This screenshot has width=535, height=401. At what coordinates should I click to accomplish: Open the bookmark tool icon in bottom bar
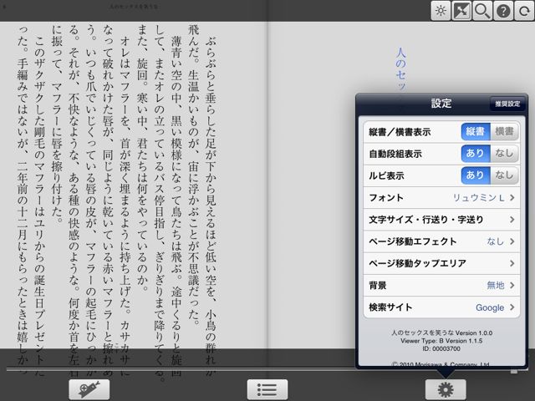tap(89, 389)
